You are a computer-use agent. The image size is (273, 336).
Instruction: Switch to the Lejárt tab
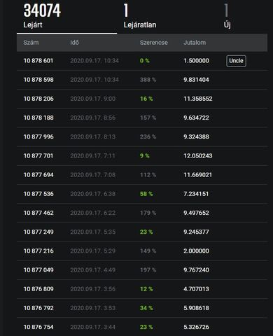click(66, 17)
